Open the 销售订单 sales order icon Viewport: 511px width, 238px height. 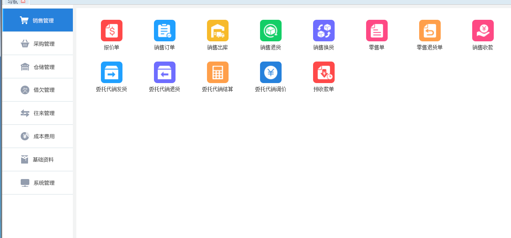[164, 31]
